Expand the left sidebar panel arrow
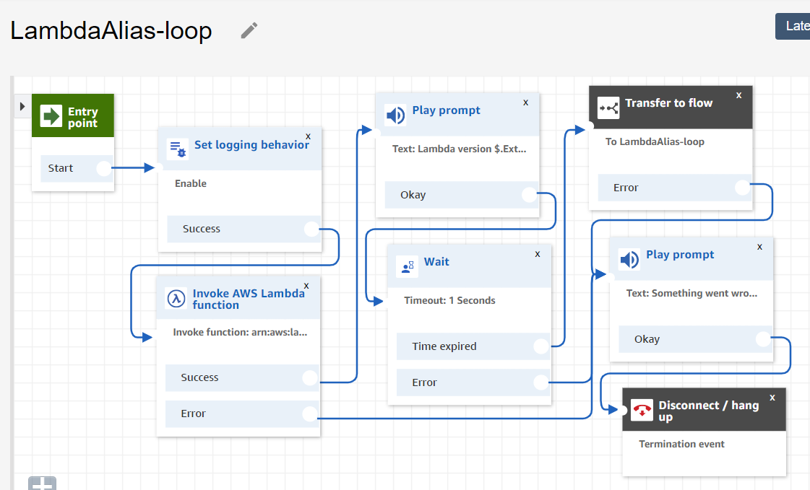 (22, 105)
